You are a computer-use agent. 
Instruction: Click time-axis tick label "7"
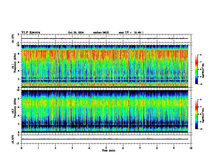click(140, 148)
